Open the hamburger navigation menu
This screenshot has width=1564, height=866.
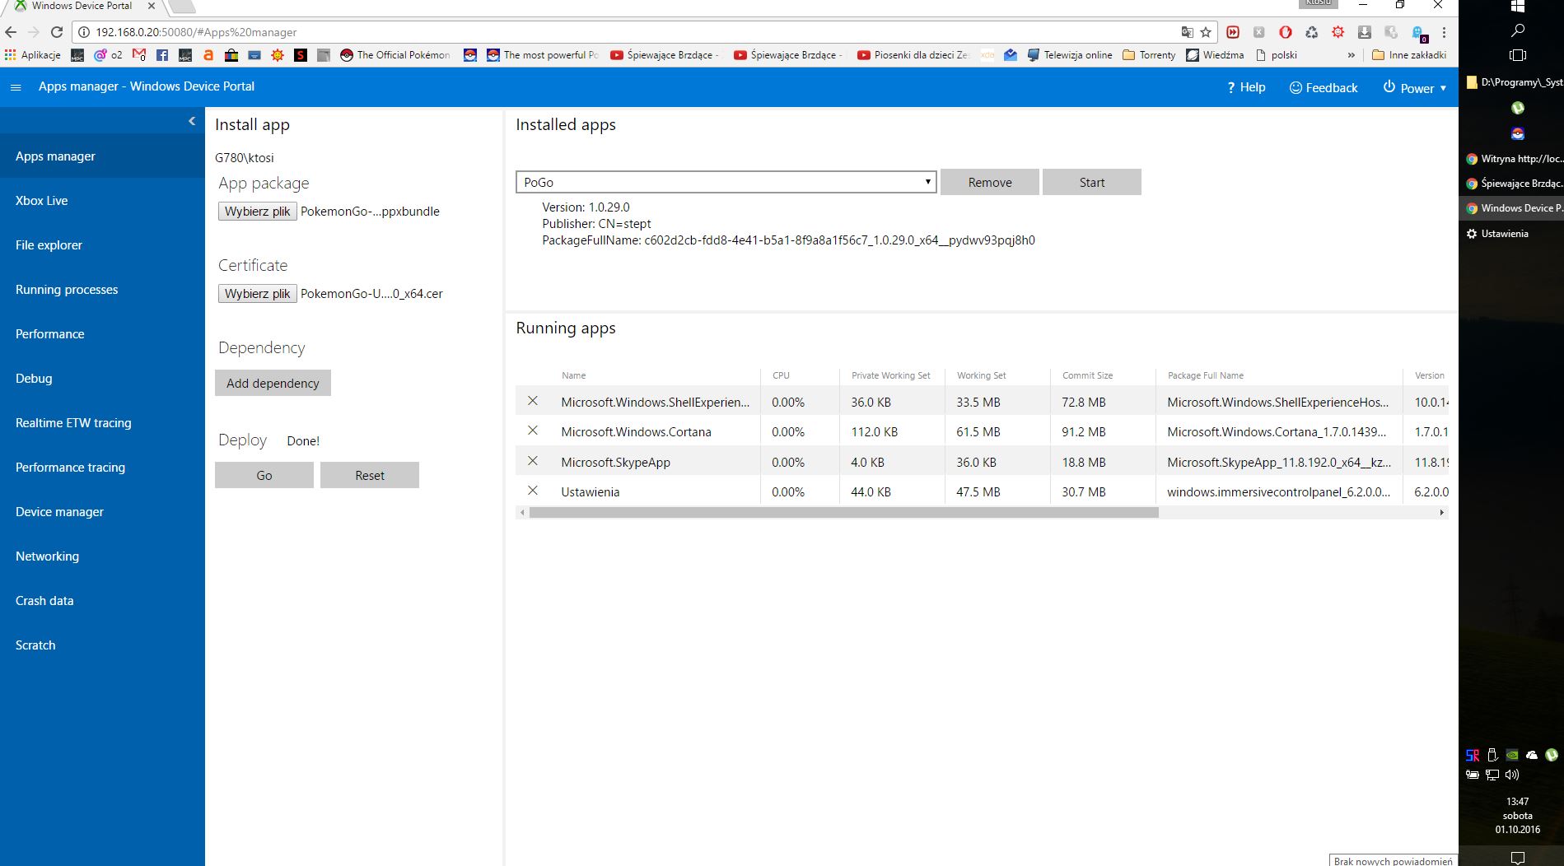pos(16,87)
